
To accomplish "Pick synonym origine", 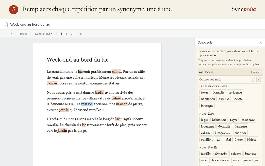I will click(x=236, y=154).
